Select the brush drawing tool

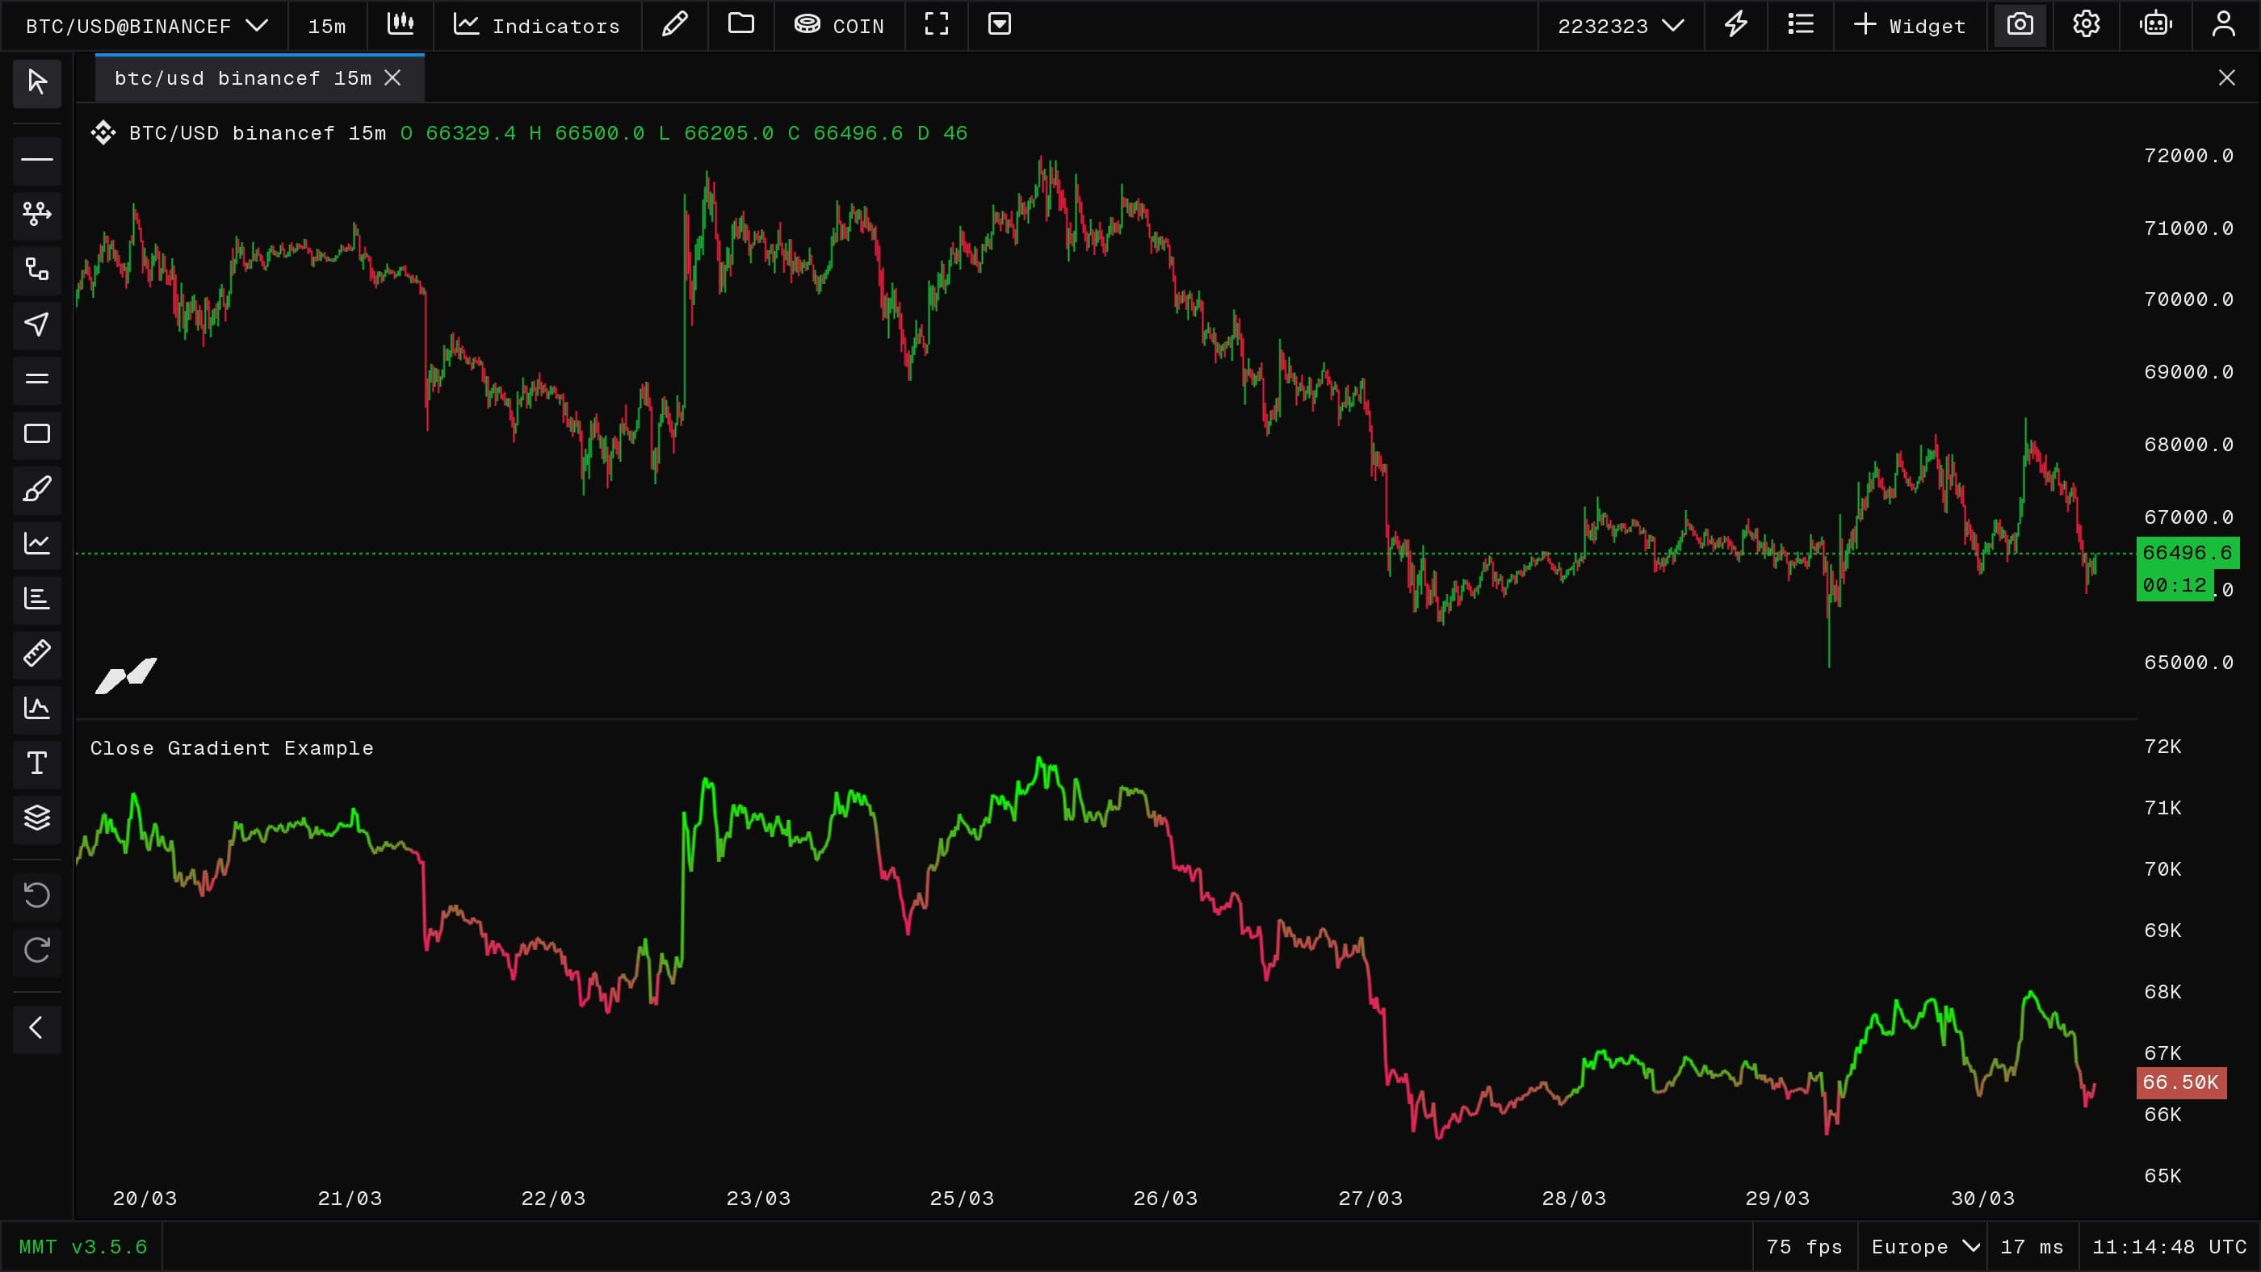37,488
